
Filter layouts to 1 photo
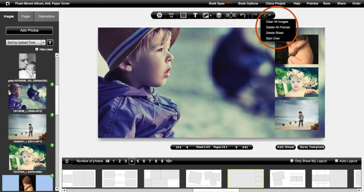pos(113,161)
